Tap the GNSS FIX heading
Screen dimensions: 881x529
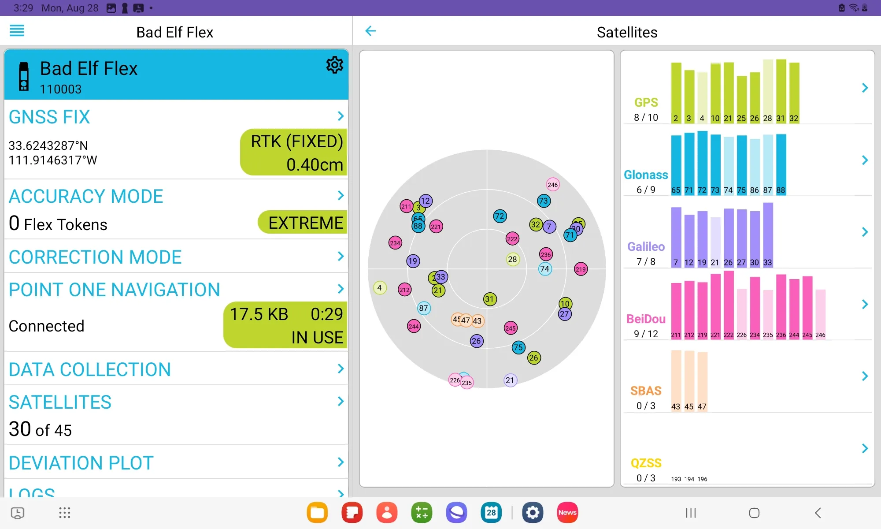click(49, 117)
